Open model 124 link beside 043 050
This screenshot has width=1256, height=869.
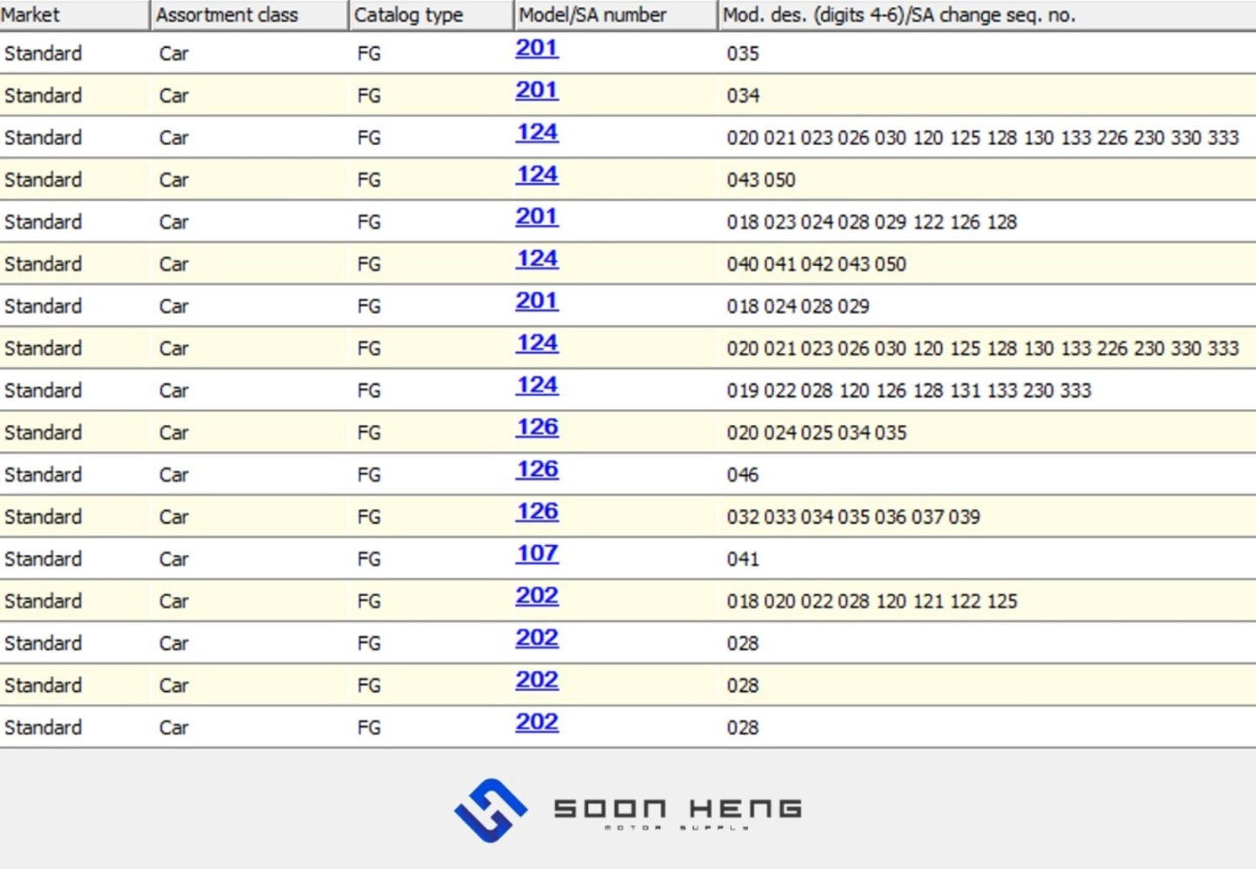point(537,175)
